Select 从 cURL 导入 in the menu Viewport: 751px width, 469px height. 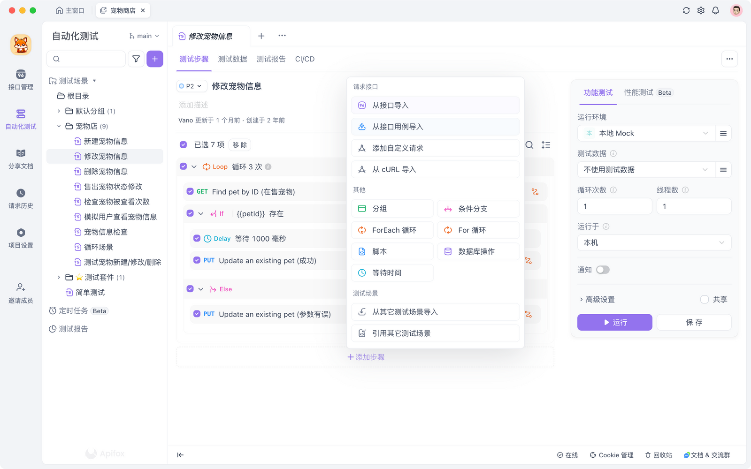point(435,169)
